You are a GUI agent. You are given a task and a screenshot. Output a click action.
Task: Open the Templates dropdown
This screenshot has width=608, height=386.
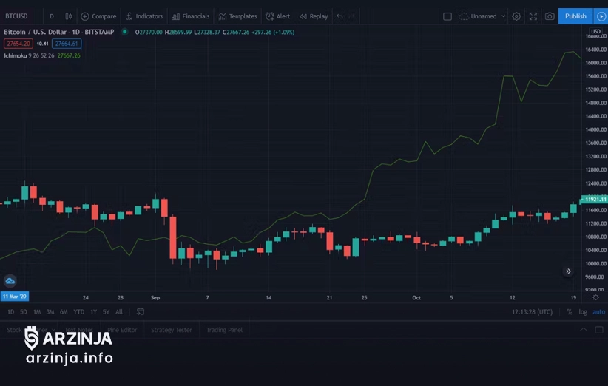tap(238, 16)
